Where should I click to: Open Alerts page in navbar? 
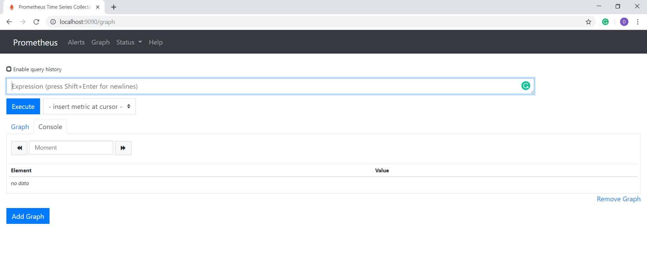[x=76, y=42]
